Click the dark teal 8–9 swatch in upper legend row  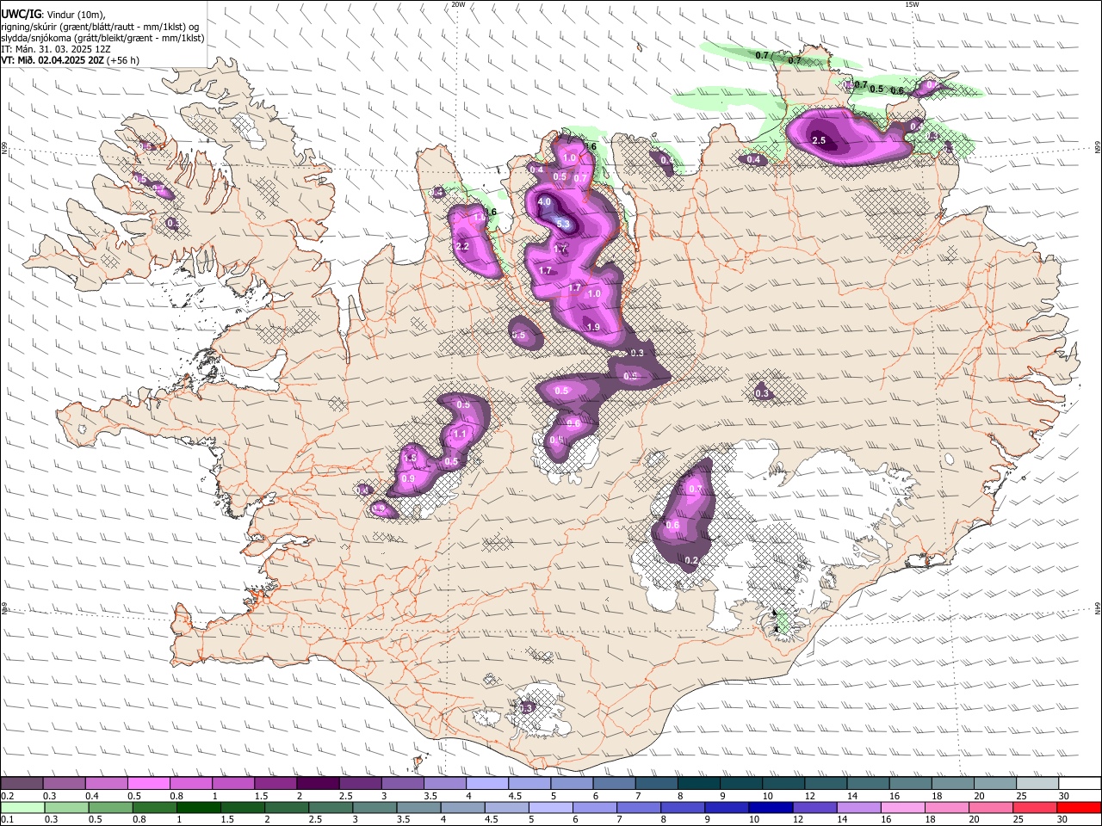point(698,784)
